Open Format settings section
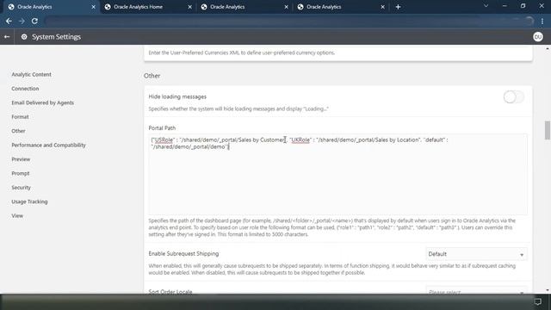Image resolution: width=551 pixels, height=310 pixels. coord(20,117)
